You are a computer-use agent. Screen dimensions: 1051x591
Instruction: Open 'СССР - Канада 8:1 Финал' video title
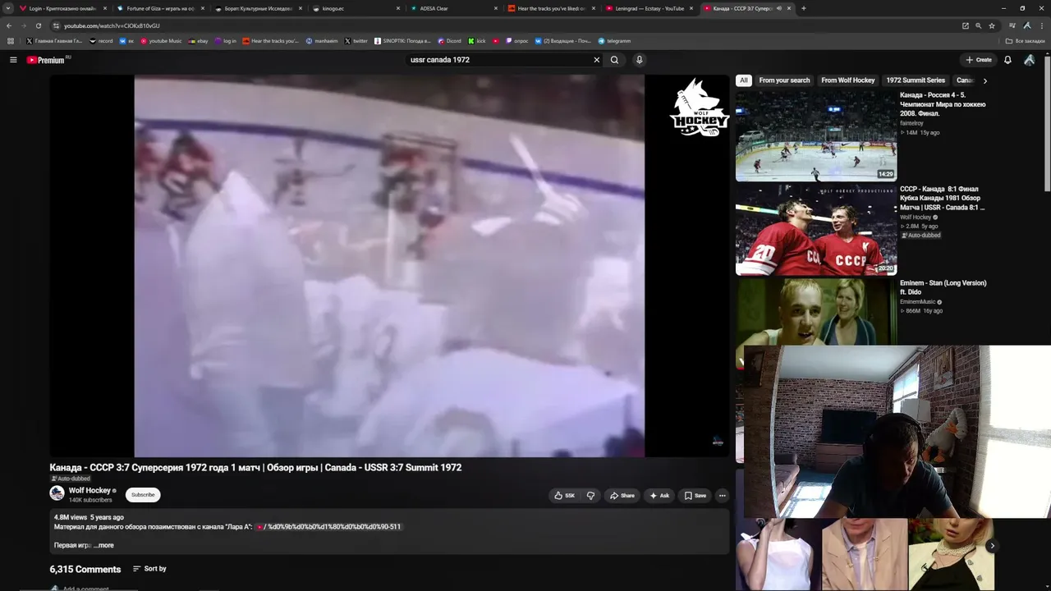pos(942,198)
